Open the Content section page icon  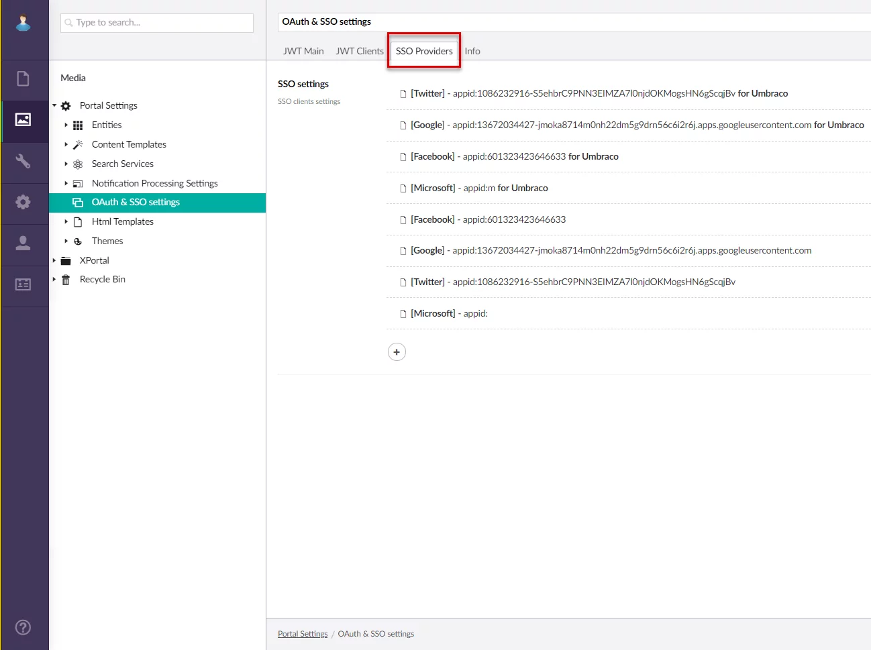pos(23,79)
